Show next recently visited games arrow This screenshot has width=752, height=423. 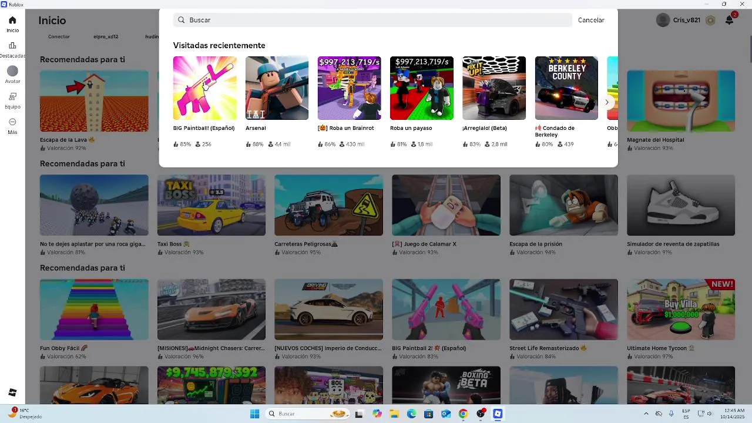click(x=607, y=102)
